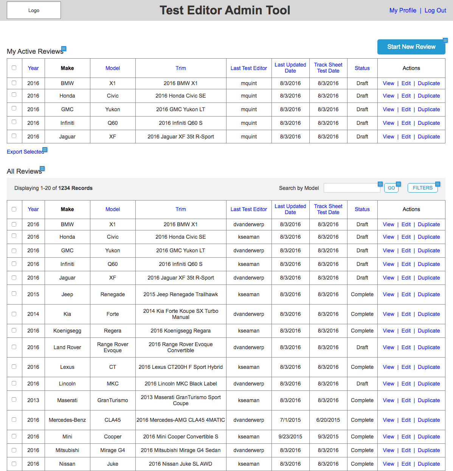This screenshot has height=471, width=453.
Task: View the GMC Yukon review in My Active Reviews
Action: pyautogui.click(x=388, y=109)
